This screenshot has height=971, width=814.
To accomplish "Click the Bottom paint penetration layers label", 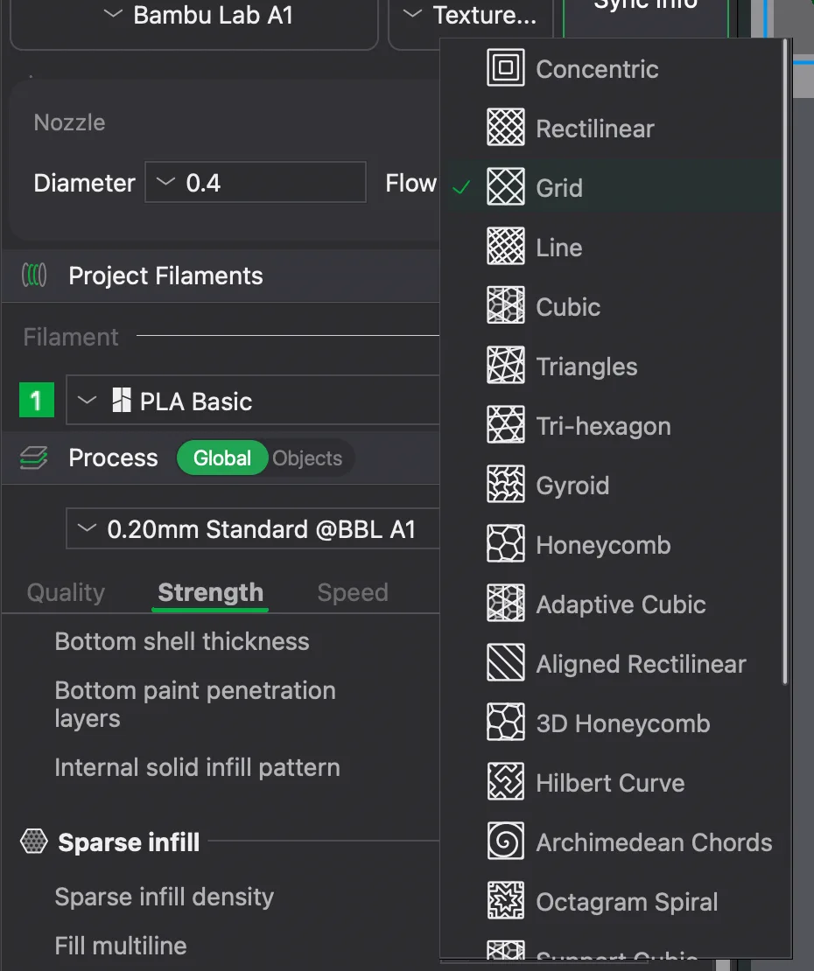I will (195, 704).
